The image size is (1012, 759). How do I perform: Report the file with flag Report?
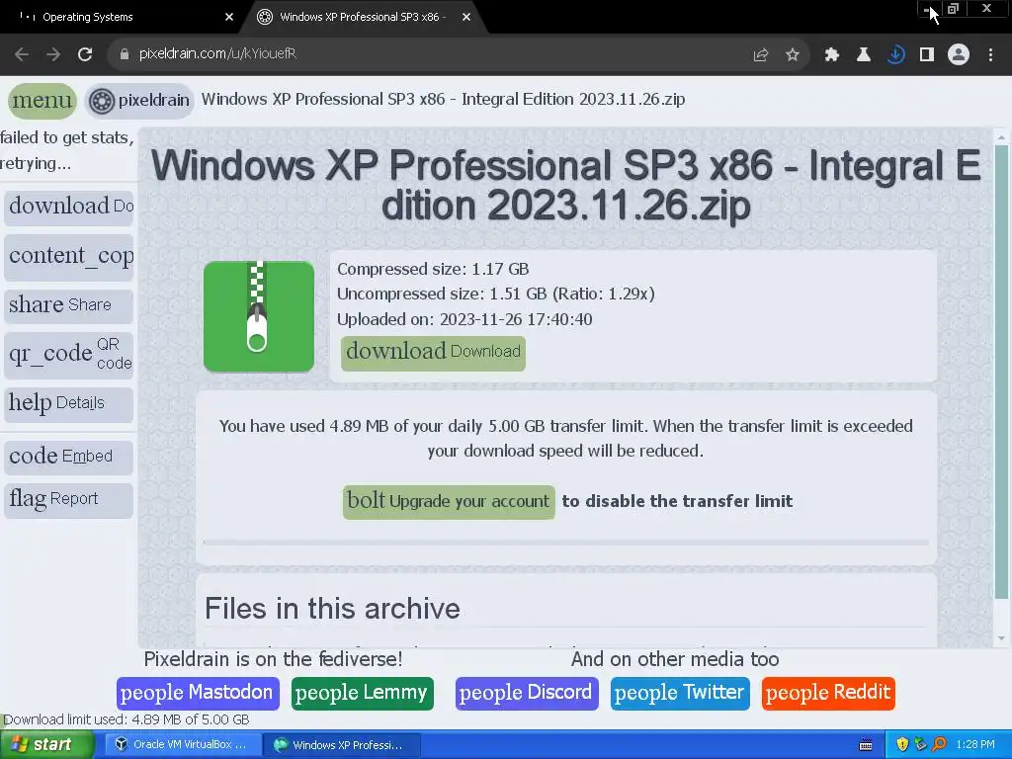click(x=68, y=499)
